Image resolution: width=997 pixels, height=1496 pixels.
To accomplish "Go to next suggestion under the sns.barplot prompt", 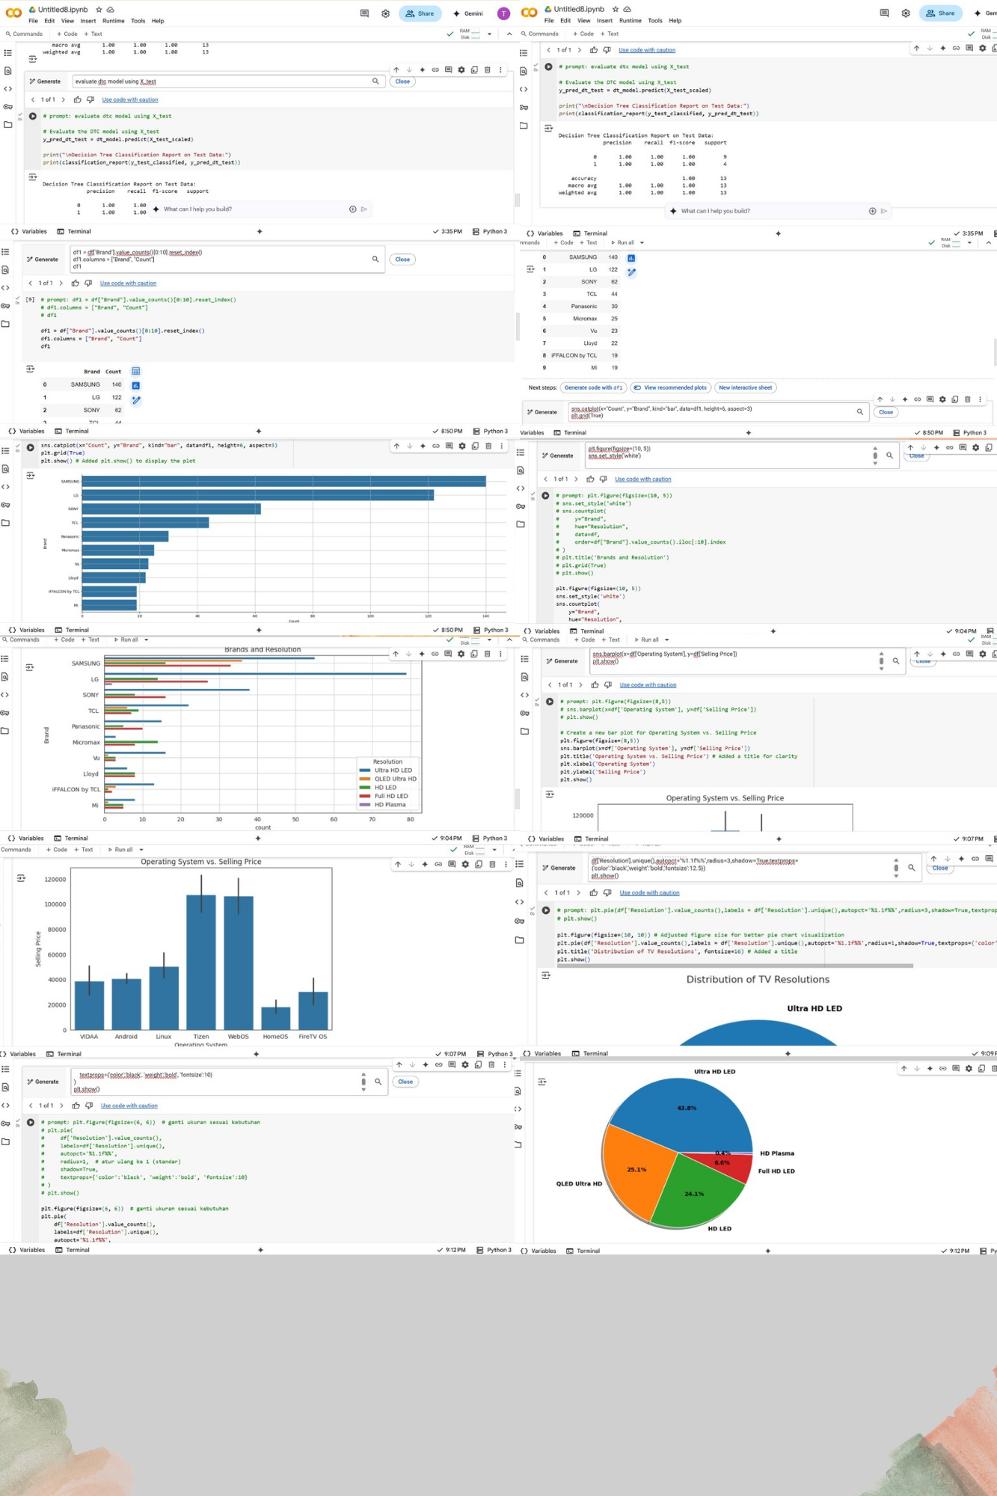I will click(x=580, y=684).
